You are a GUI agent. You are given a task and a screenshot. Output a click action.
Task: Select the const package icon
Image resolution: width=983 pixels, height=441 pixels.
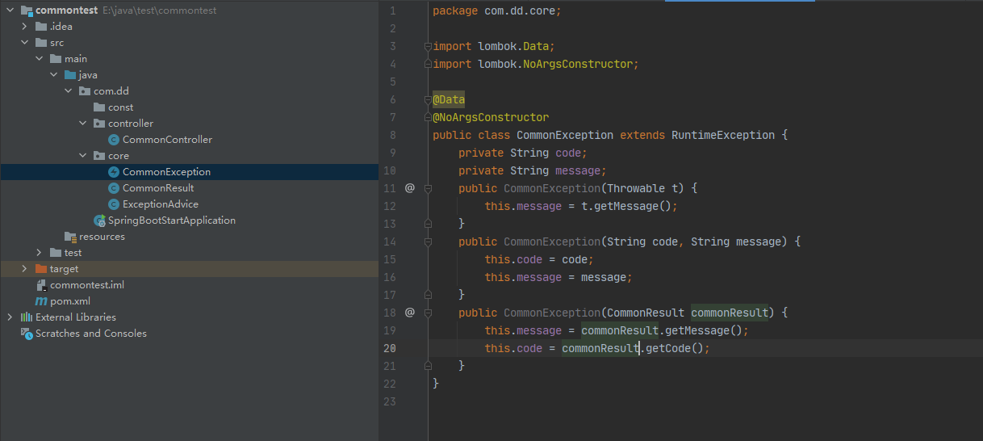(x=99, y=107)
